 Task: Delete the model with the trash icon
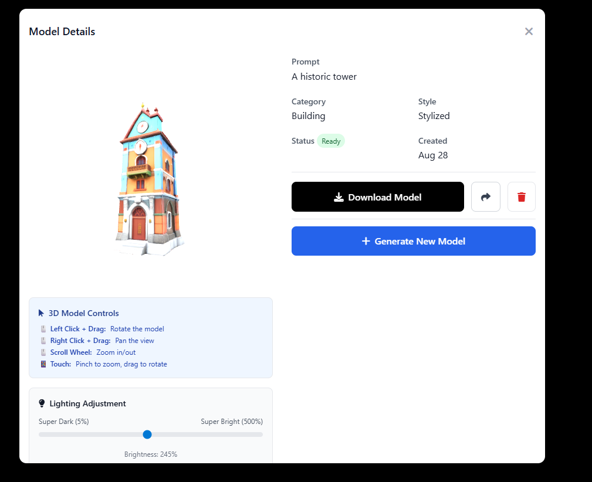point(521,197)
